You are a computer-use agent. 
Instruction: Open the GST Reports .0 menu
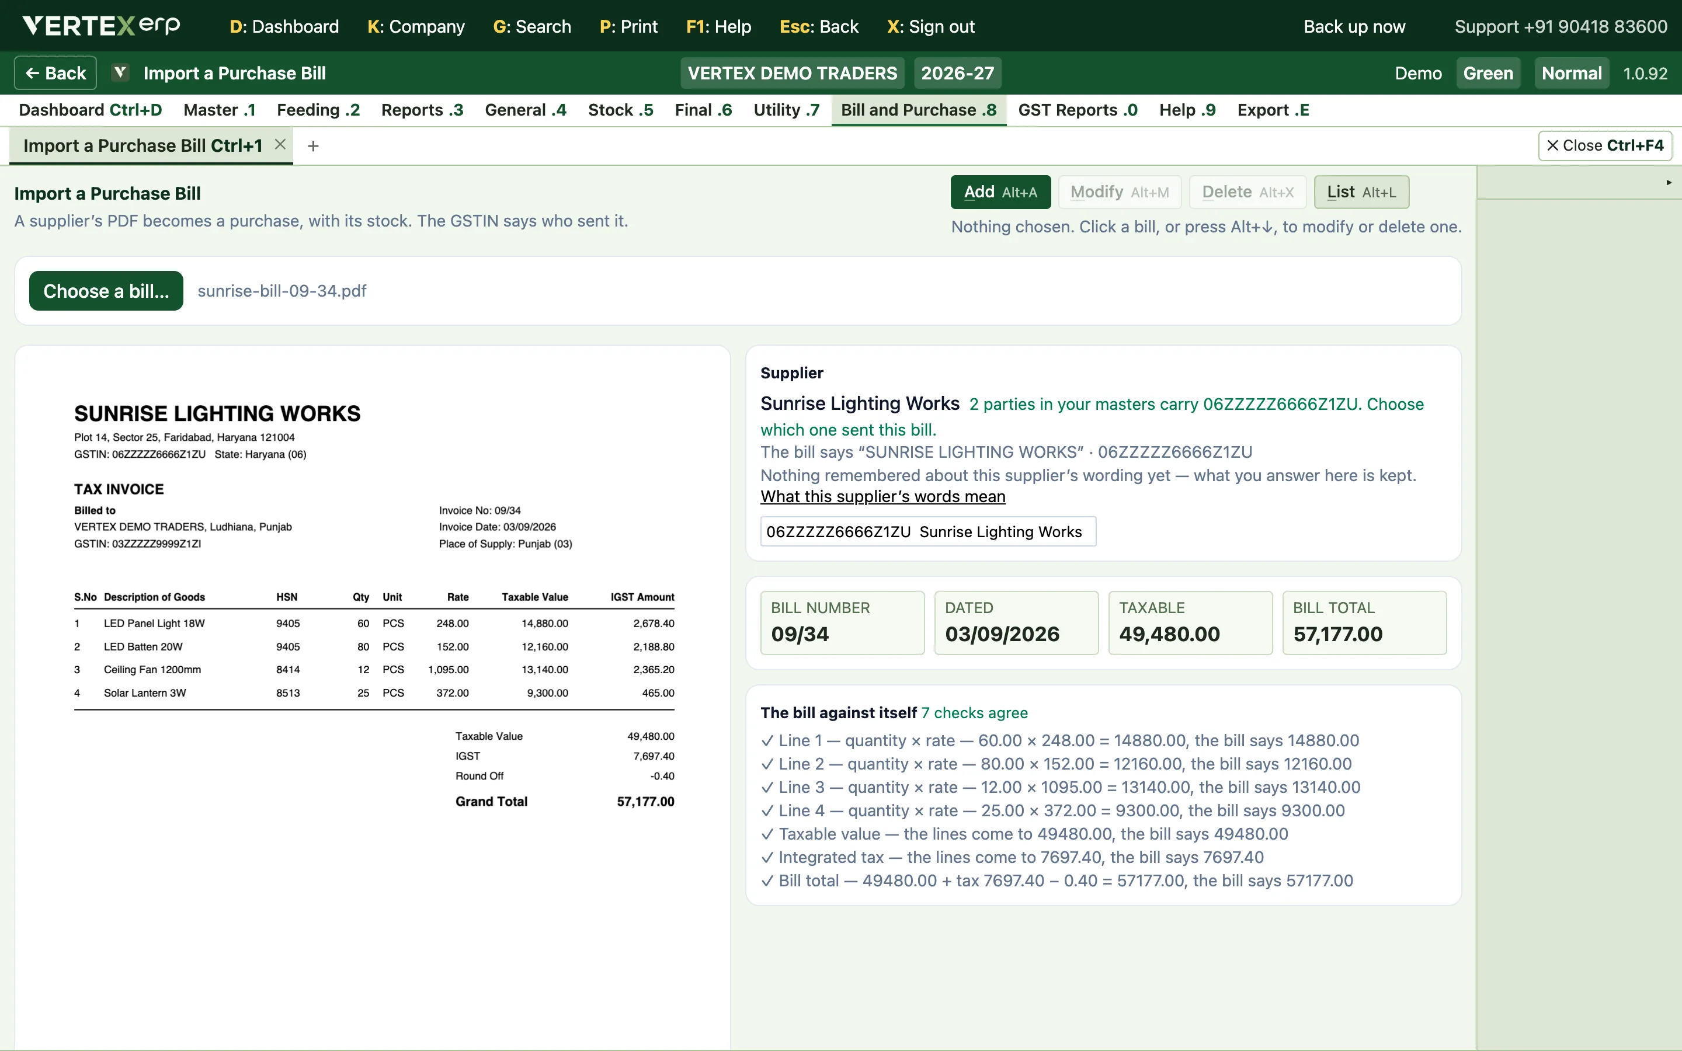tap(1078, 110)
